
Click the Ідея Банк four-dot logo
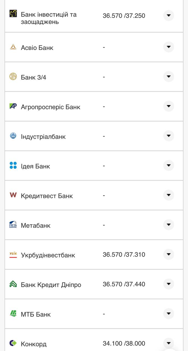13,165
